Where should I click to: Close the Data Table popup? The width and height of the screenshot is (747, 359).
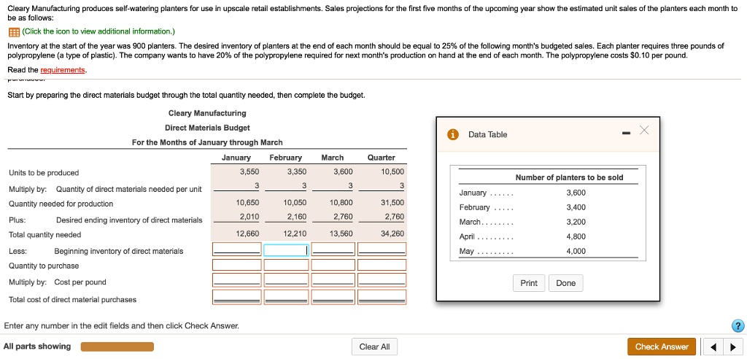click(x=643, y=130)
